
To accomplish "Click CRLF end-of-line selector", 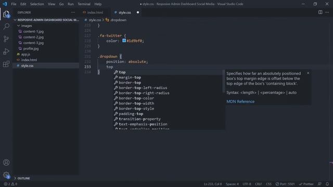I will 258,184.
